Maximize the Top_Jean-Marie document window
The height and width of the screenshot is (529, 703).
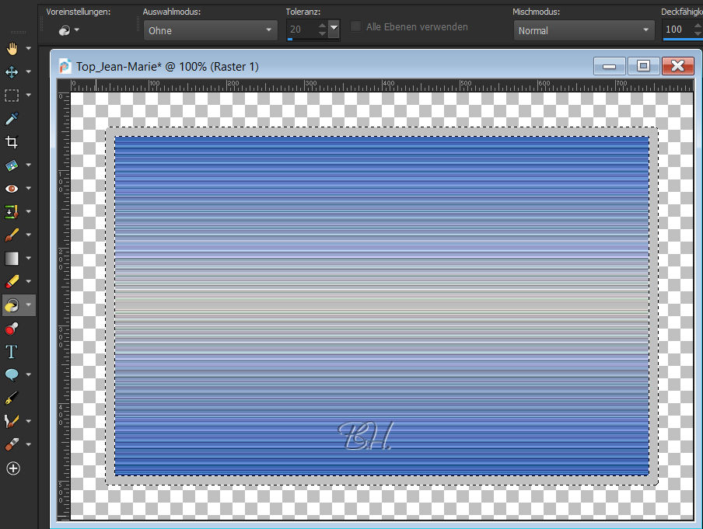point(643,66)
